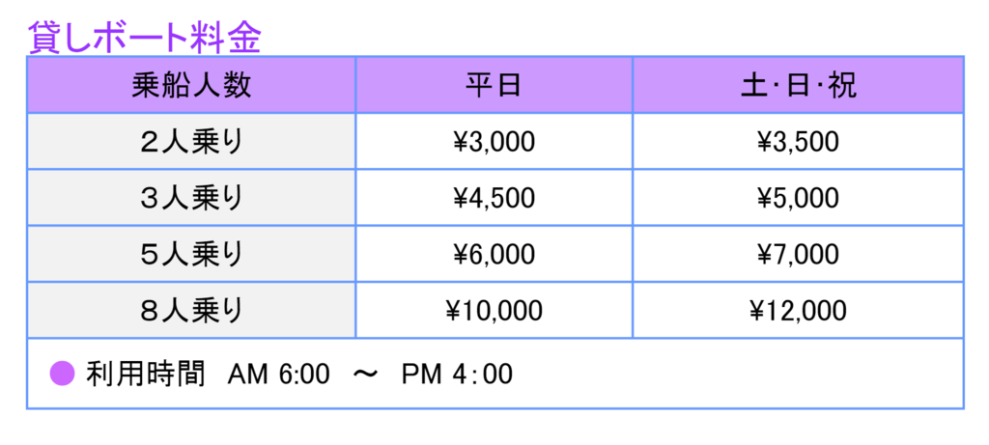
Task: Select the 乗船人数 header cell
Action: pos(191,85)
